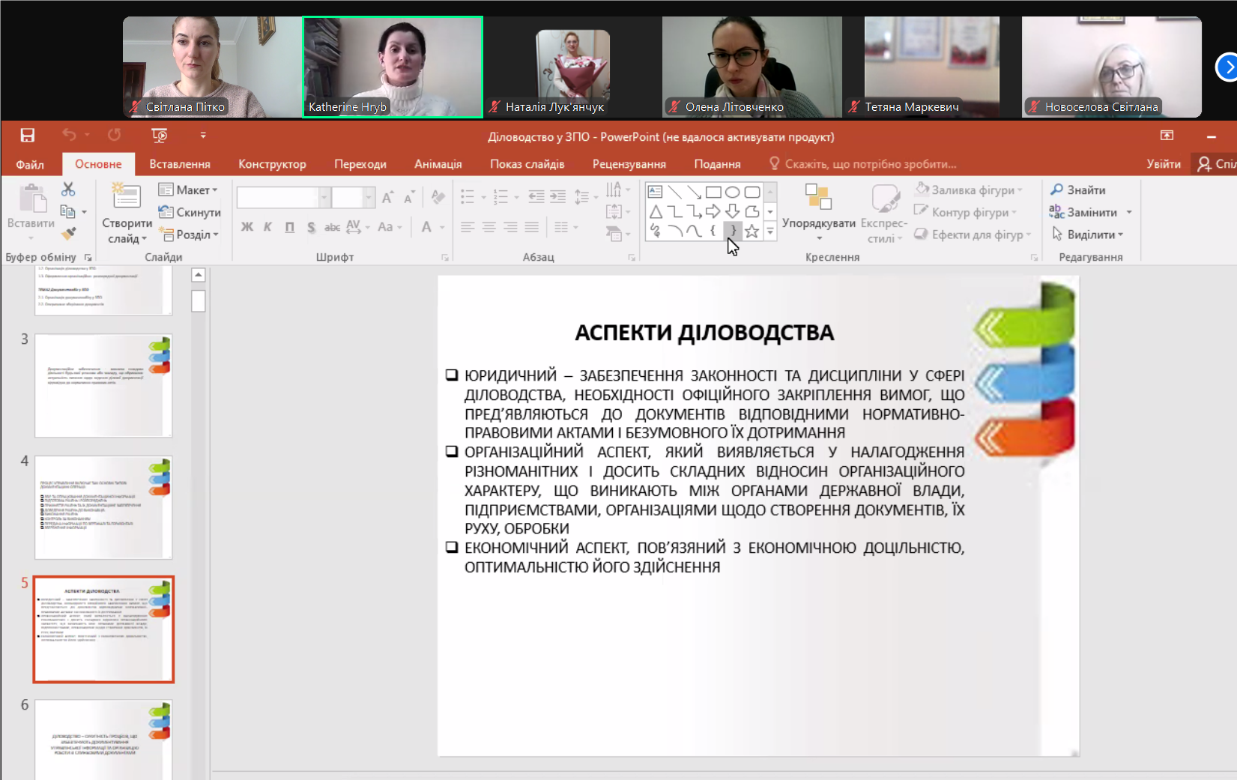Click the Скинути reset button

tap(190, 212)
